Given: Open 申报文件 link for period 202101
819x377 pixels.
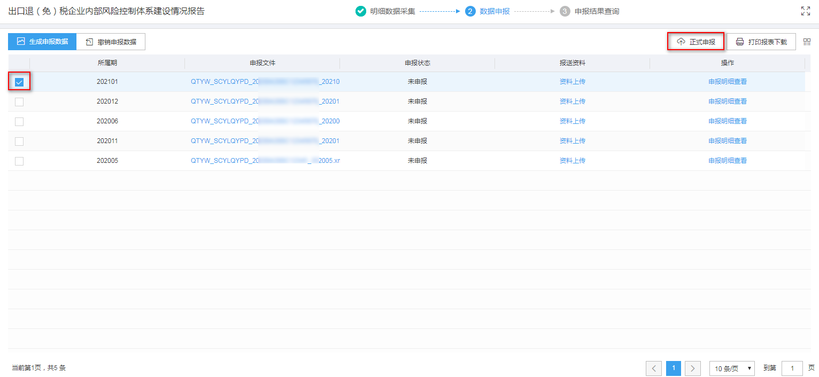Looking at the screenshot, I should pyautogui.click(x=265, y=82).
